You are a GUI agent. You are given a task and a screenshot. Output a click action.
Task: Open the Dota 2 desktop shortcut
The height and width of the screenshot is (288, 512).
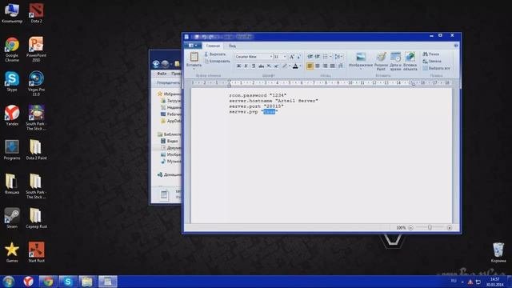coord(36,13)
